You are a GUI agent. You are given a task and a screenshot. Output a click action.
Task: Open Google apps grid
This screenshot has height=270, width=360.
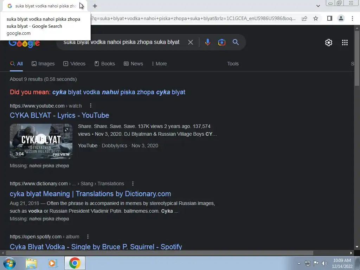345,43
